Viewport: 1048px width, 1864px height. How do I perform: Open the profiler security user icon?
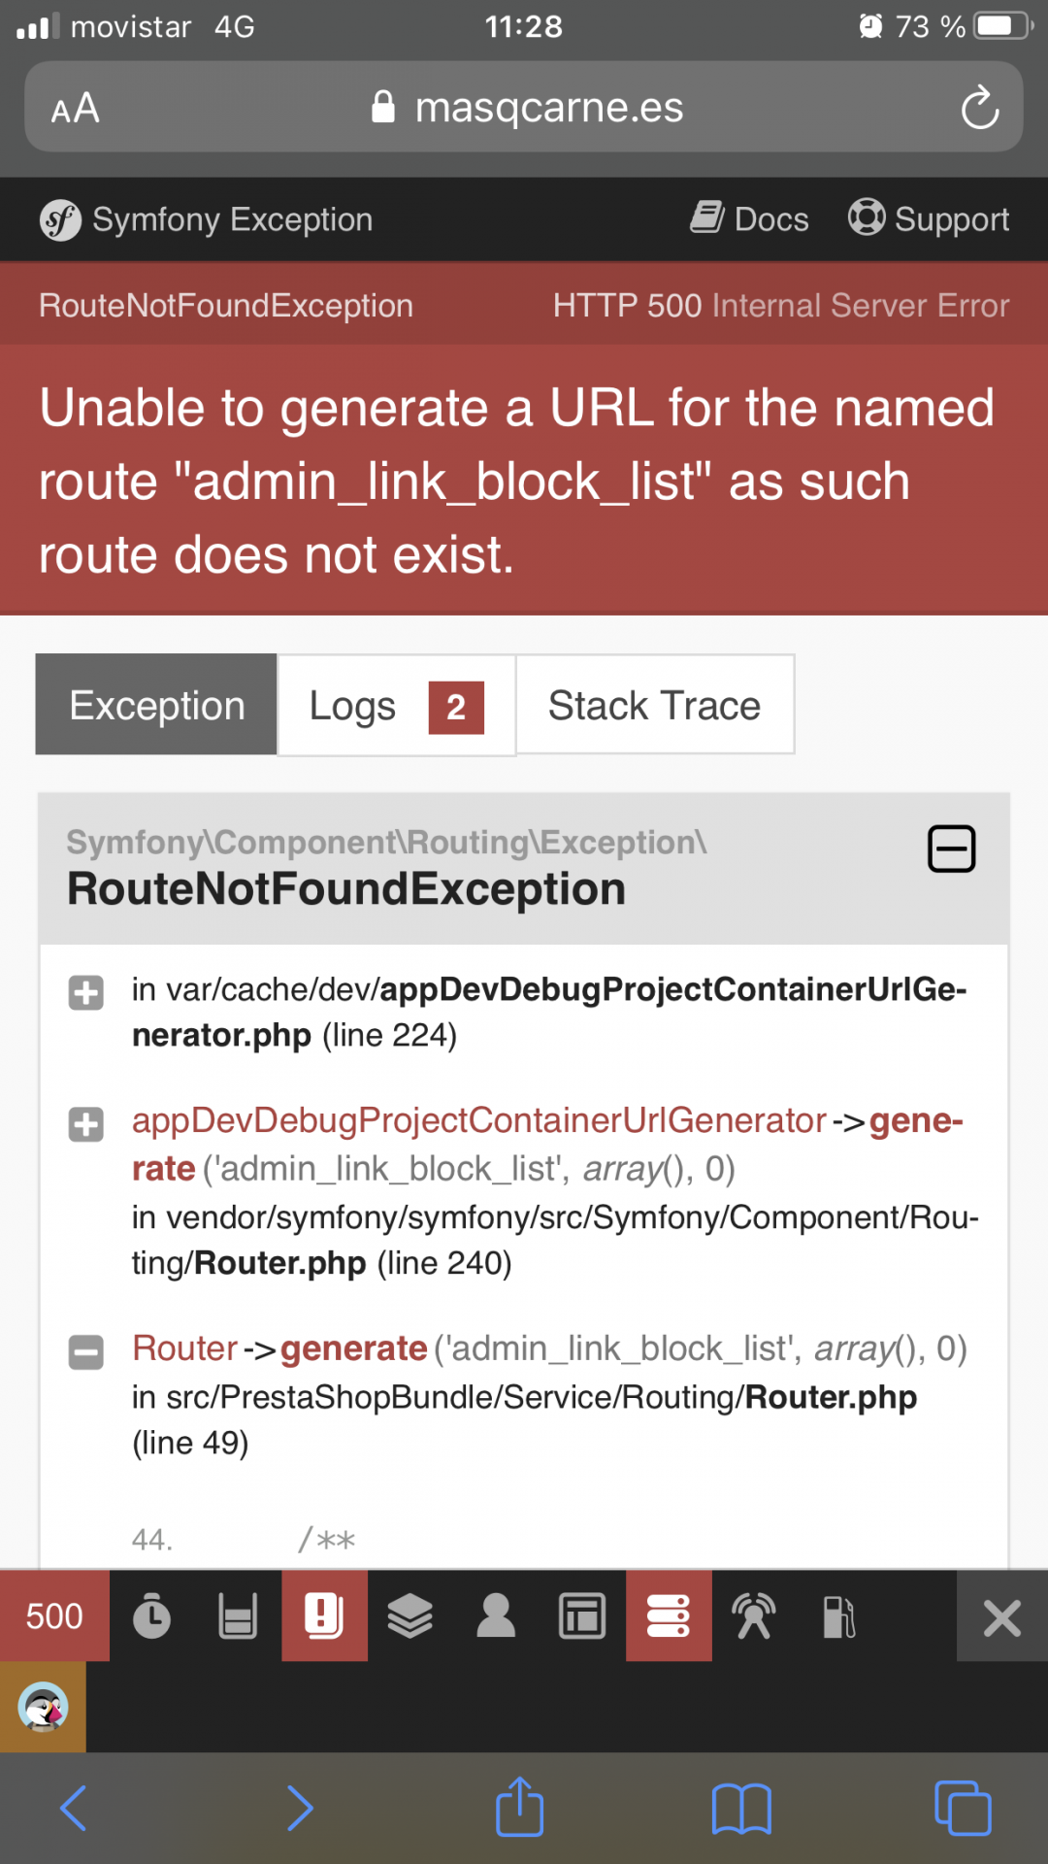tap(496, 1616)
